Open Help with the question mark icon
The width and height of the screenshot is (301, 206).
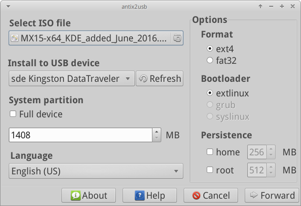point(150,195)
